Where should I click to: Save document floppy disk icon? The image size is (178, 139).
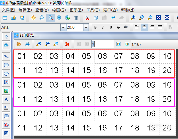pyautogui.click(x=22, y=18)
